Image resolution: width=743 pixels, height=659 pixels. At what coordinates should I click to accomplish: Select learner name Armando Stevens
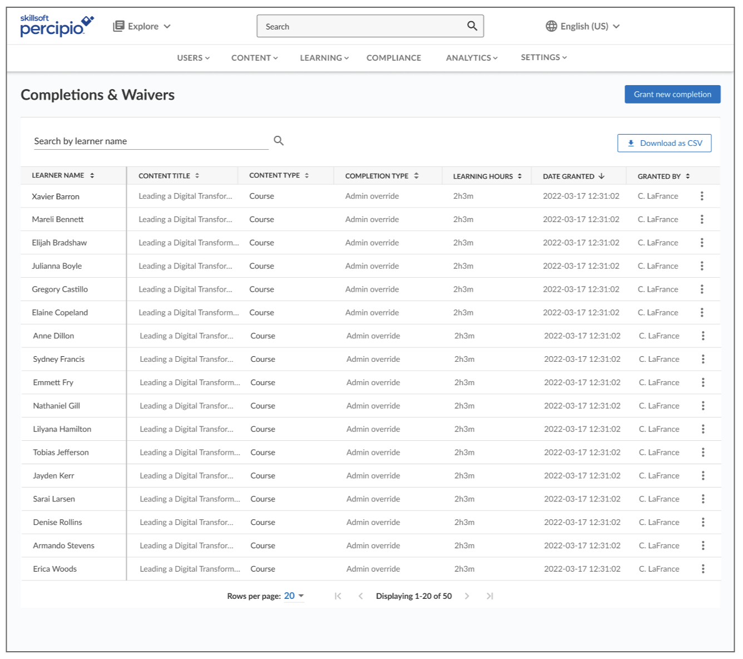[x=64, y=545]
